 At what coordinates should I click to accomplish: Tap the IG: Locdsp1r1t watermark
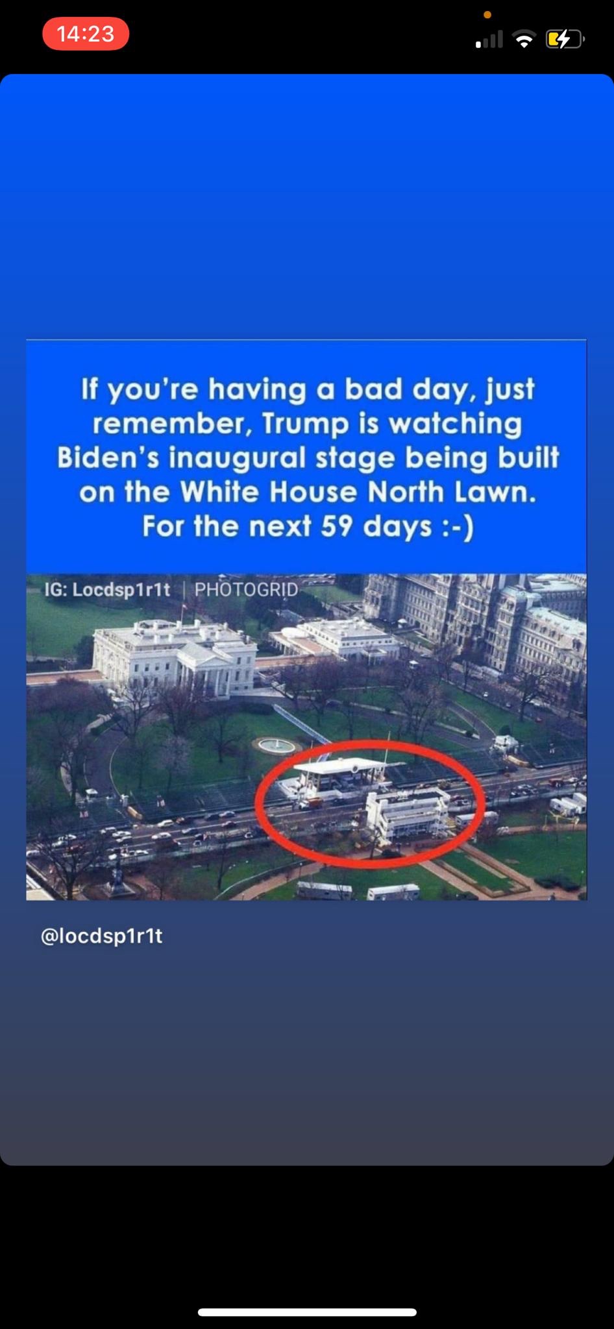pyautogui.click(x=107, y=589)
